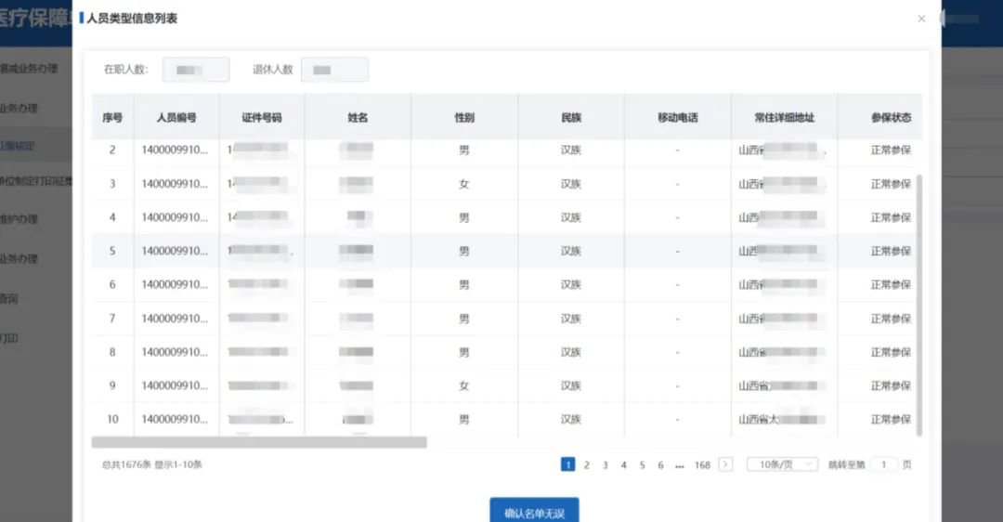The image size is (1003, 522).
Task: Close the 人员类型信息列表 dialog
Action: coord(921,19)
